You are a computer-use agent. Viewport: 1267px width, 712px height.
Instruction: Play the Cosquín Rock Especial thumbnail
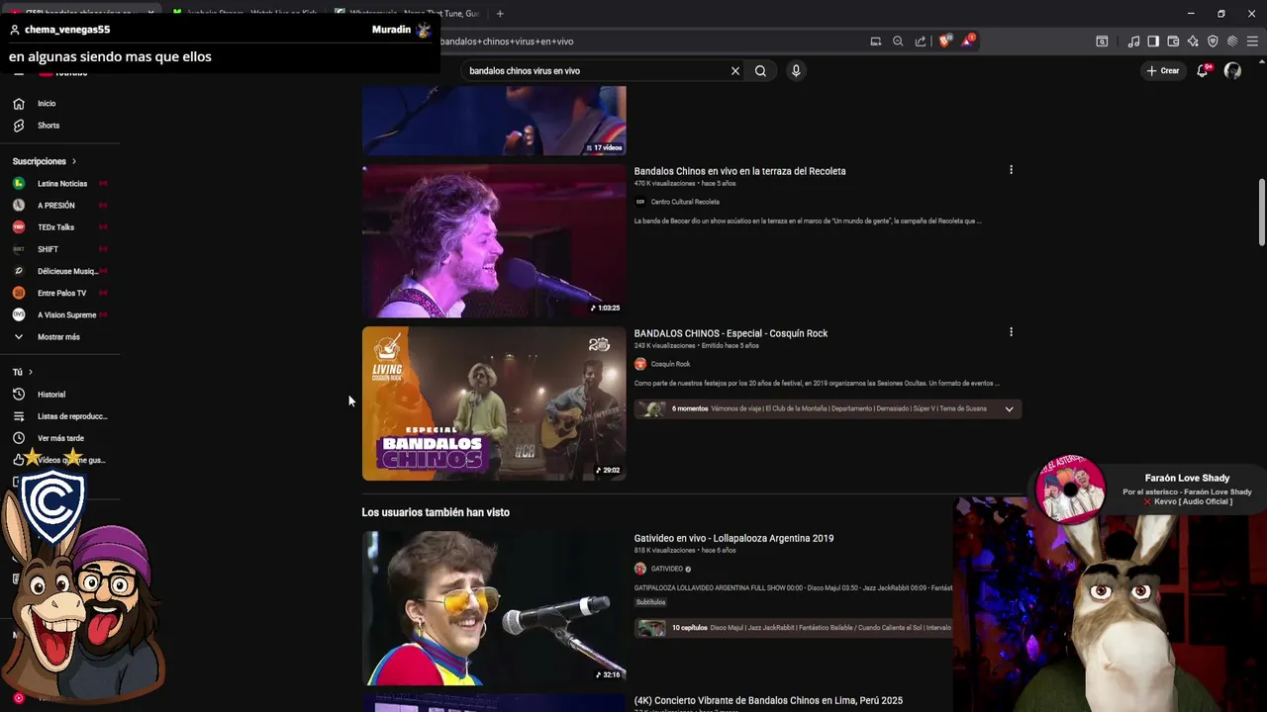pyautogui.click(x=494, y=403)
